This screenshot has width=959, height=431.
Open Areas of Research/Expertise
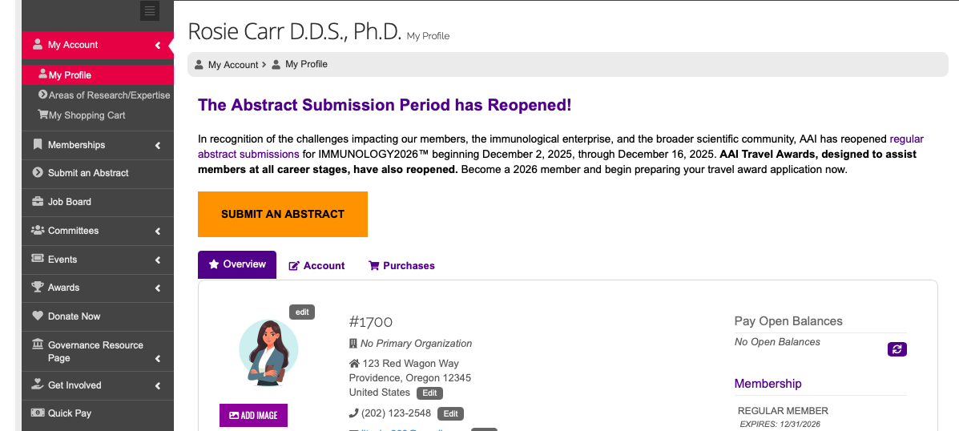coord(109,95)
